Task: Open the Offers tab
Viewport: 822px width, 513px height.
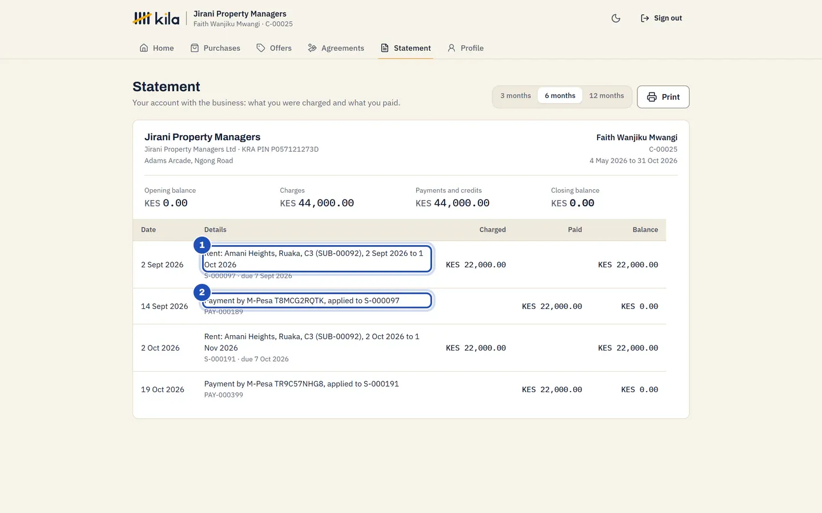Action: point(274,48)
